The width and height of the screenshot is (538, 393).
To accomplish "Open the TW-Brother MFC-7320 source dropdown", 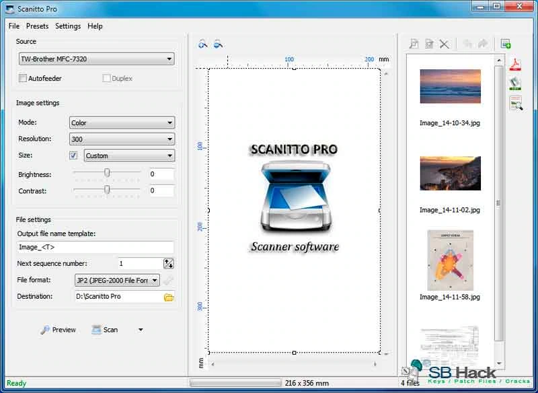I will (96, 59).
